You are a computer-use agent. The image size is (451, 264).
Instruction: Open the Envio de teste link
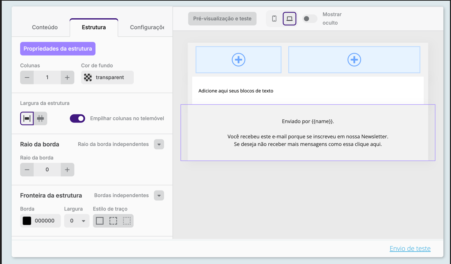(x=410, y=248)
